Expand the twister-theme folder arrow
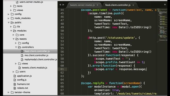 (x=8, y=93)
